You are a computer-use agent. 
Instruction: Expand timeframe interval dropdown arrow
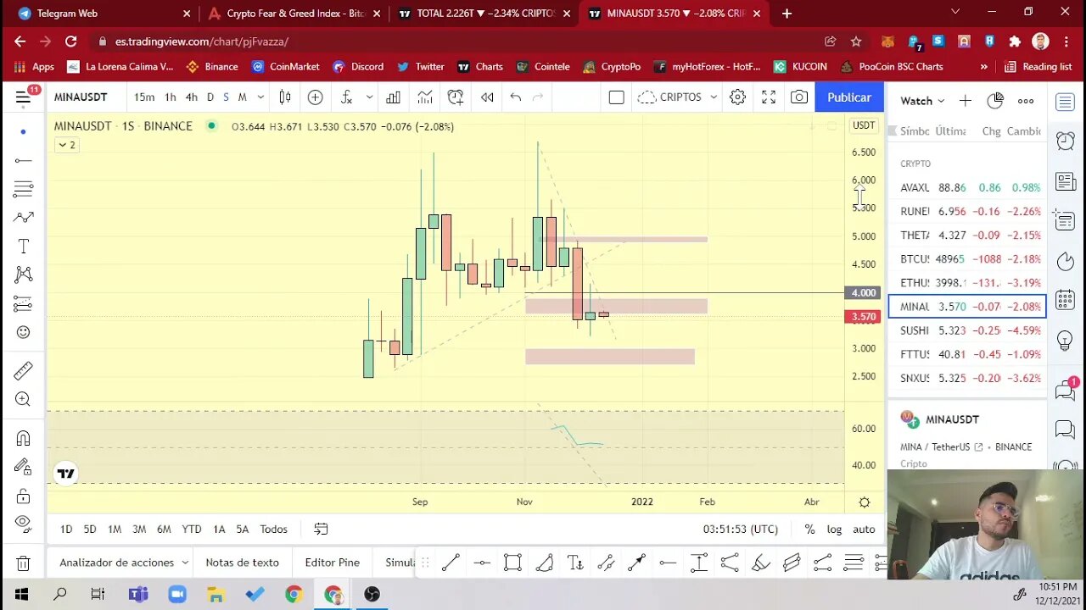260,97
